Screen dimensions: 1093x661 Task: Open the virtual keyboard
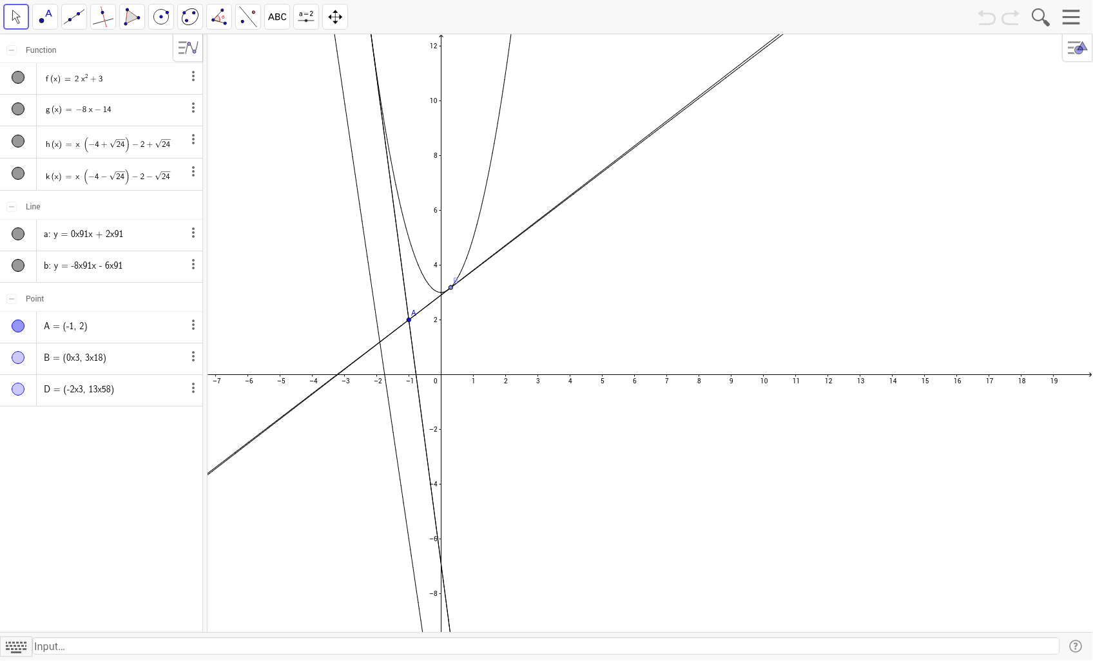point(16,646)
